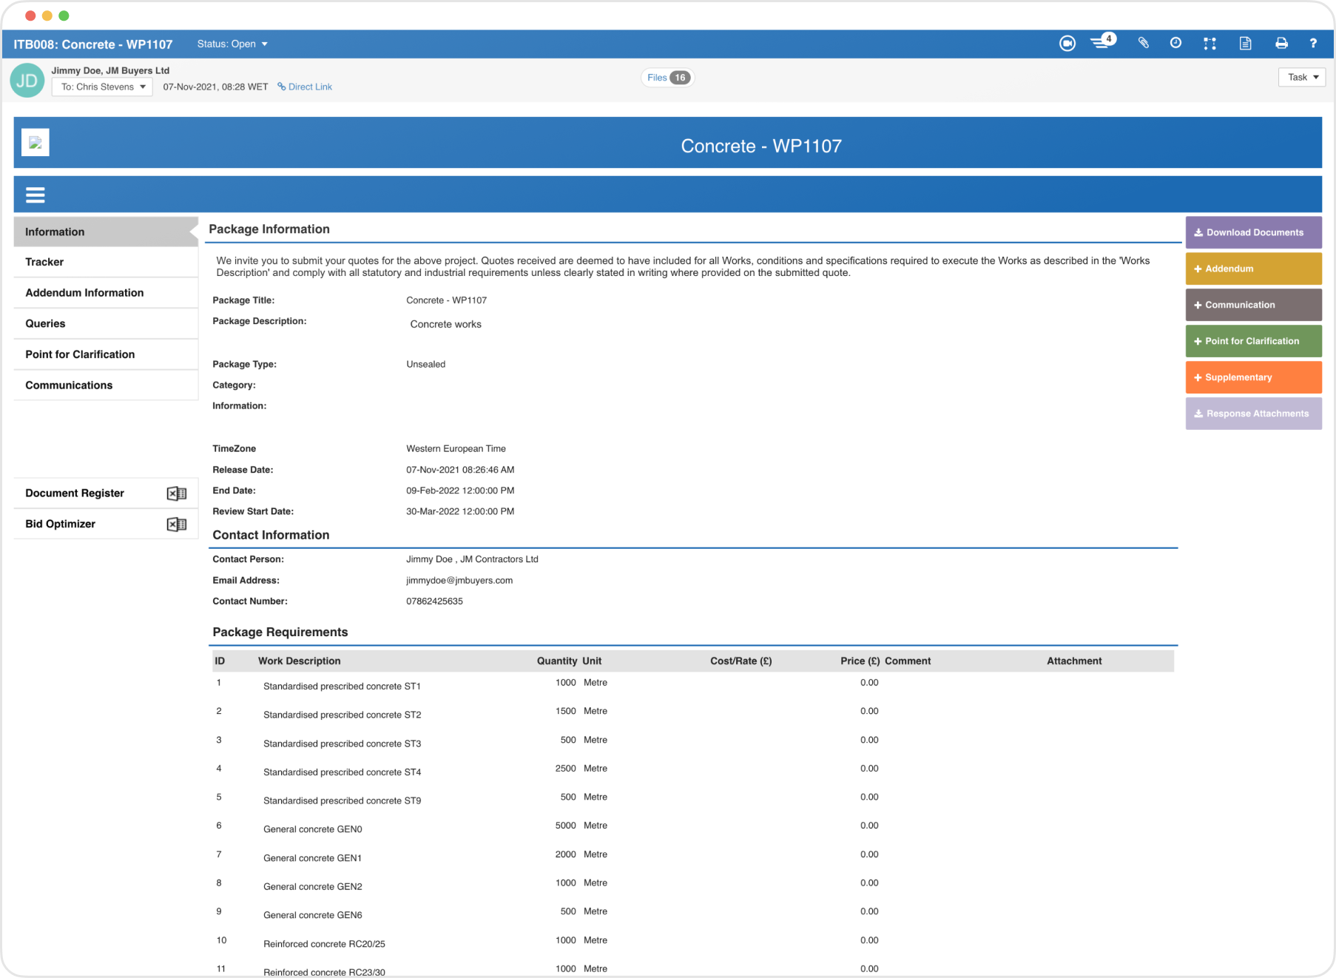The width and height of the screenshot is (1336, 978).
Task: Open the Queries section
Action: tap(45, 323)
